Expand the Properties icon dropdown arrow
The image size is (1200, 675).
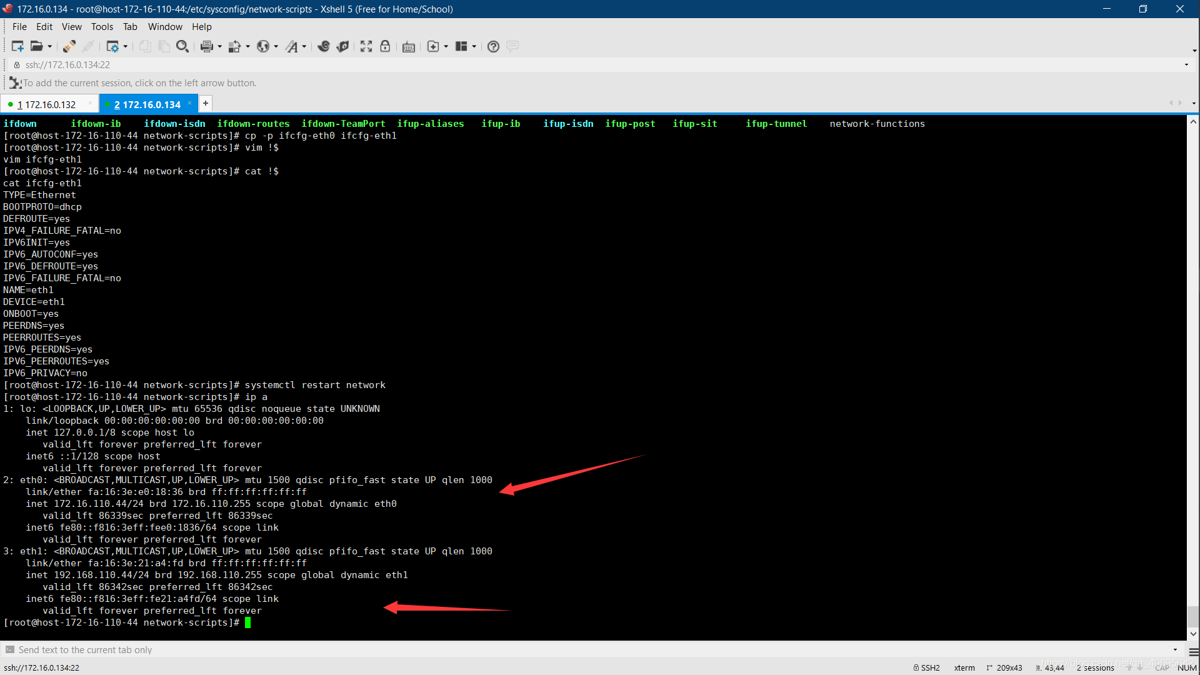[x=126, y=46]
